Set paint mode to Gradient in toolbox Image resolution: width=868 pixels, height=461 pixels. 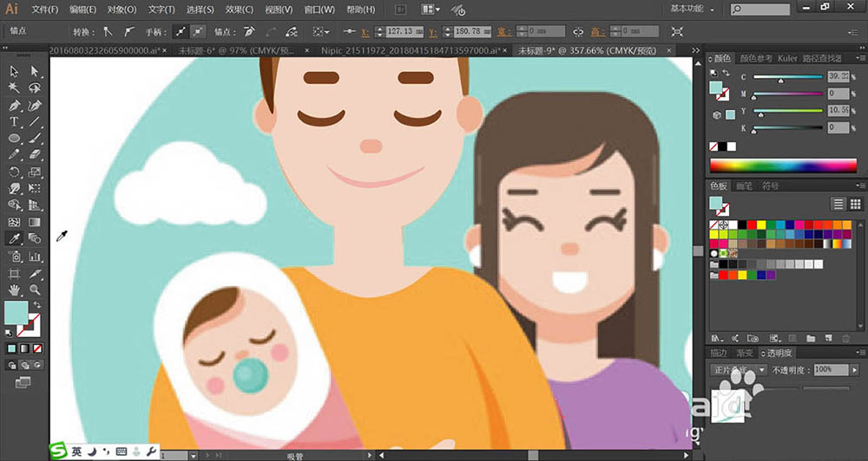[x=24, y=349]
